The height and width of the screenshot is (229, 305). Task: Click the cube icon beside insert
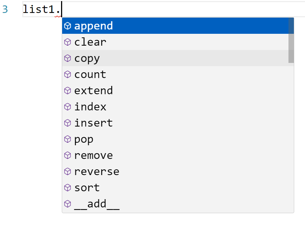click(x=68, y=123)
